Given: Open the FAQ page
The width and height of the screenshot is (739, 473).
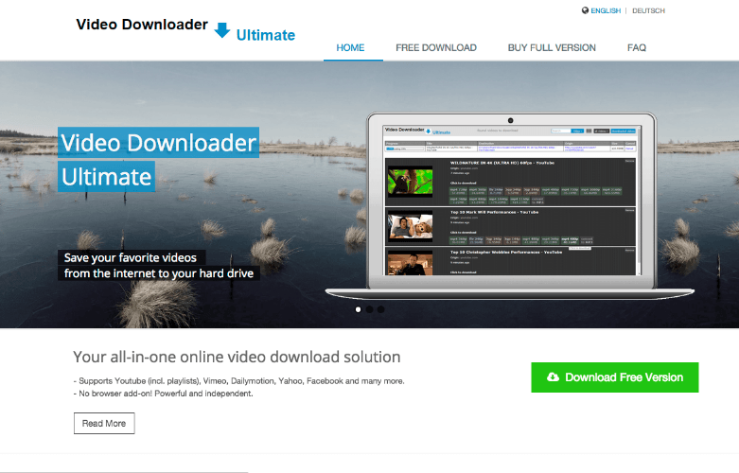Looking at the screenshot, I should pyautogui.click(x=636, y=47).
